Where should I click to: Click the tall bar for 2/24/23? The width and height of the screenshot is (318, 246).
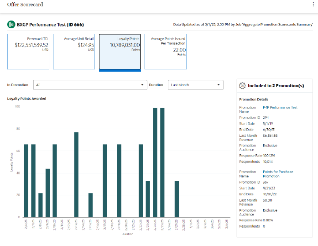155,162
